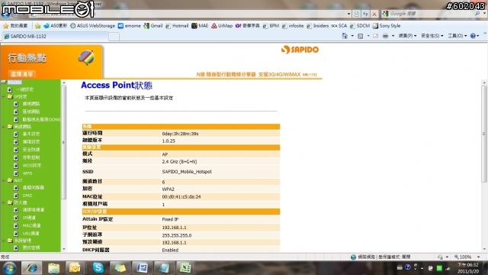Viewport: 488px width, 275px height.
Task: Open Excel from the taskbar
Action: tap(185, 268)
